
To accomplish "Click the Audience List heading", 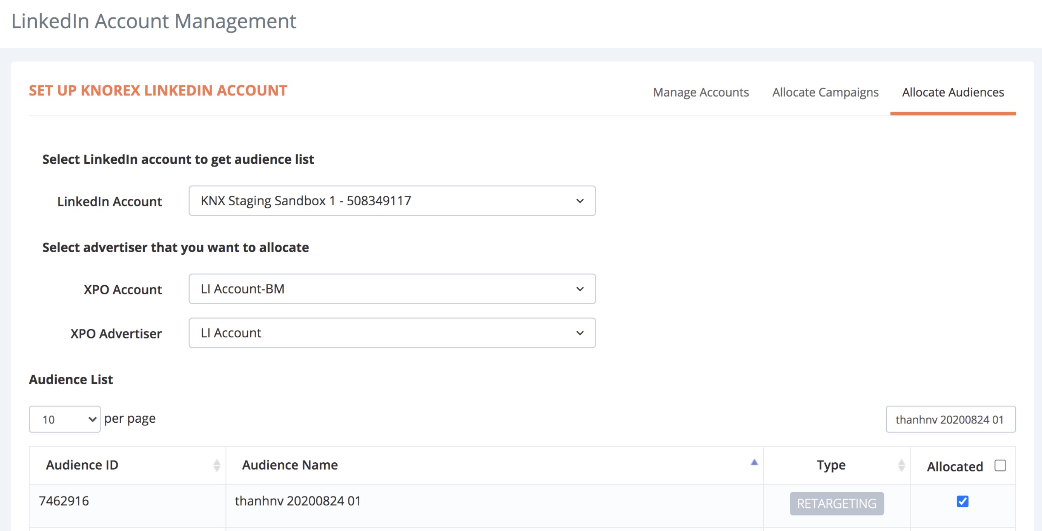I will click(71, 380).
